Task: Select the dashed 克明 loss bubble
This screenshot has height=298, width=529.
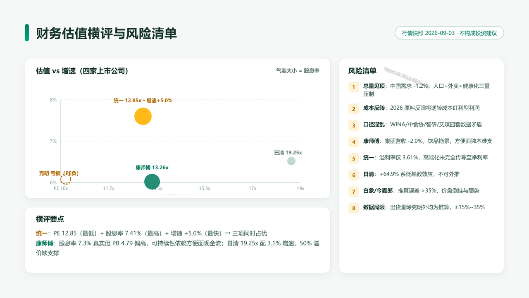Action: [66, 179]
